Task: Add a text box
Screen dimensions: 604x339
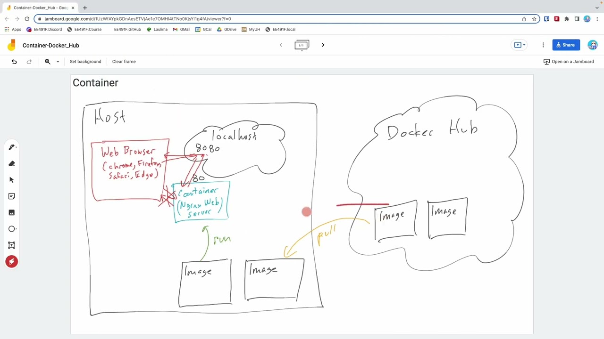Action: 12,245
